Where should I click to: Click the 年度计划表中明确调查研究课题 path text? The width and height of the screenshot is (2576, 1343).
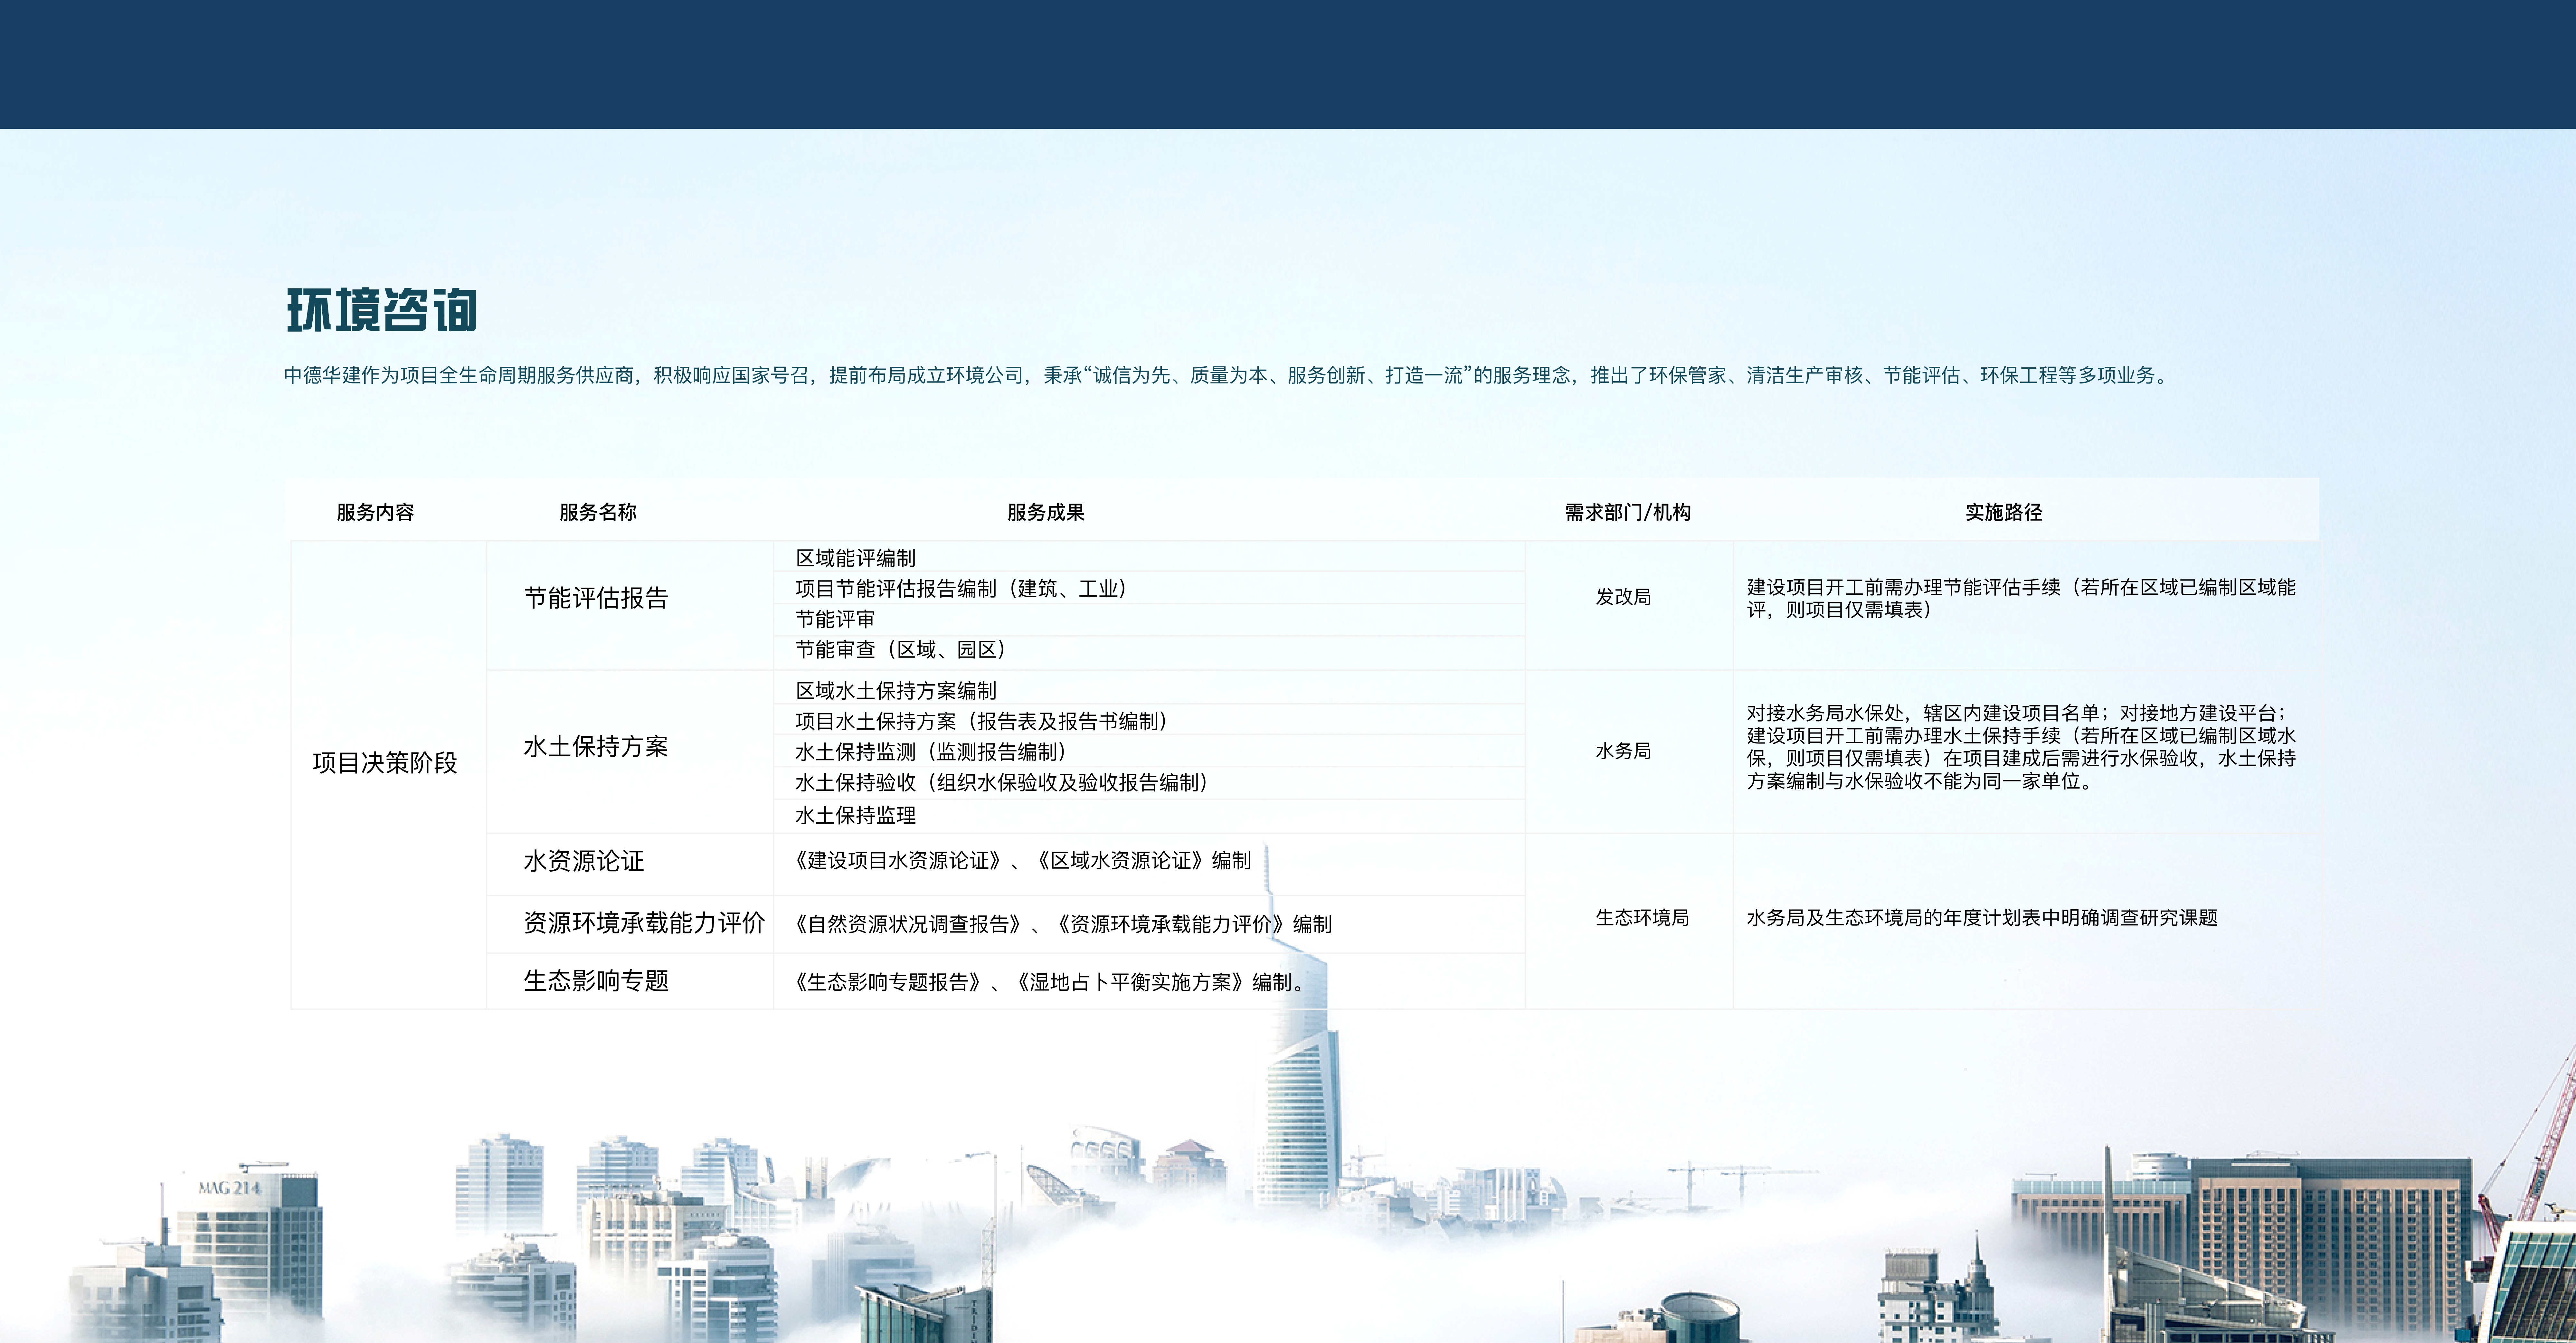[x=1982, y=918]
